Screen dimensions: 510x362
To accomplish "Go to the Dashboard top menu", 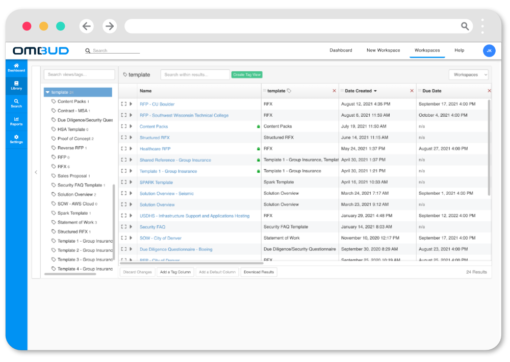I will 341,50.
